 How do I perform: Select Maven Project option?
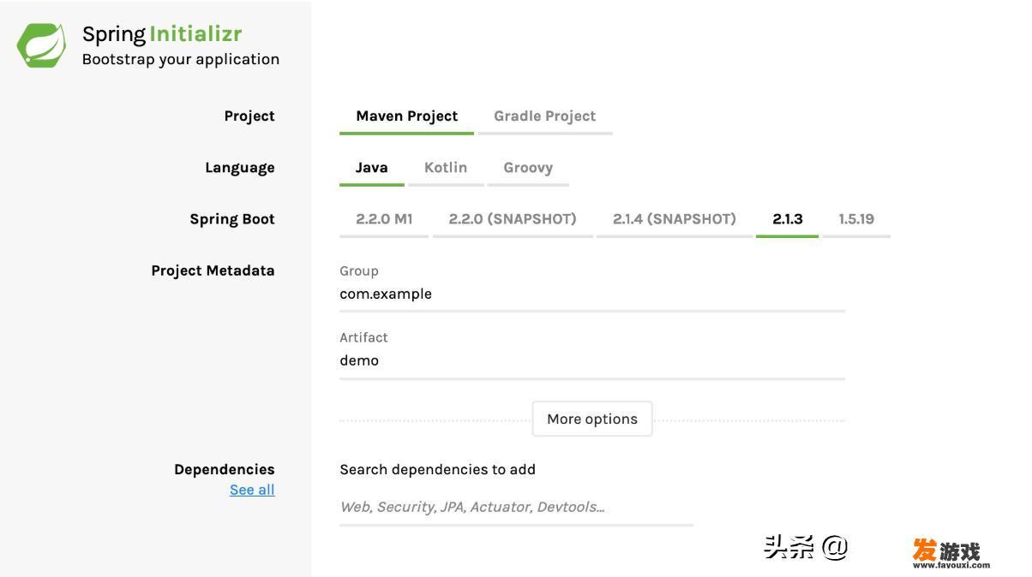click(x=406, y=116)
